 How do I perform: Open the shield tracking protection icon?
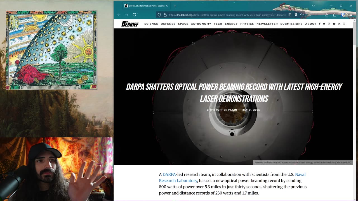pos(159,15)
